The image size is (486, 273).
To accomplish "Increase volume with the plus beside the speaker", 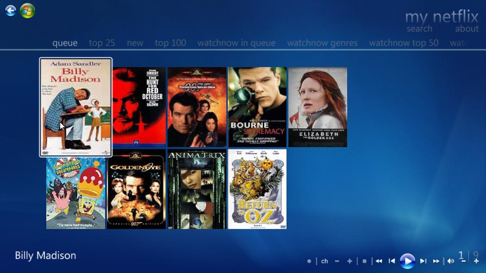I will pos(476,261).
